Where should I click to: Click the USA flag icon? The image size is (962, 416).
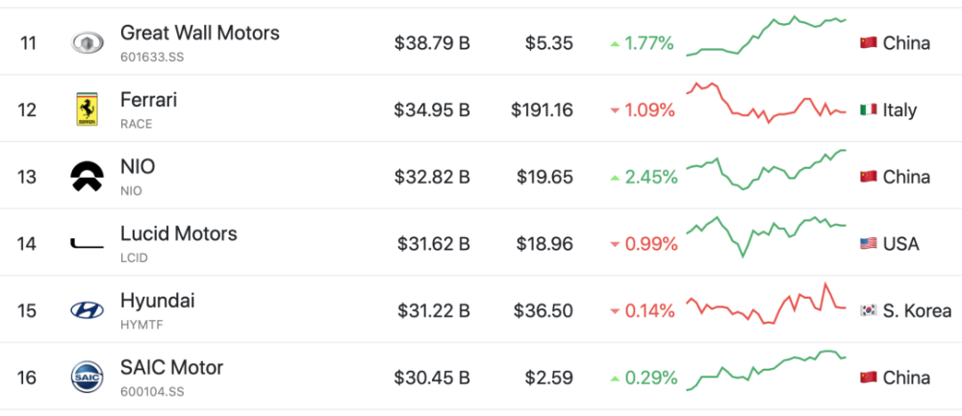click(868, 244)
